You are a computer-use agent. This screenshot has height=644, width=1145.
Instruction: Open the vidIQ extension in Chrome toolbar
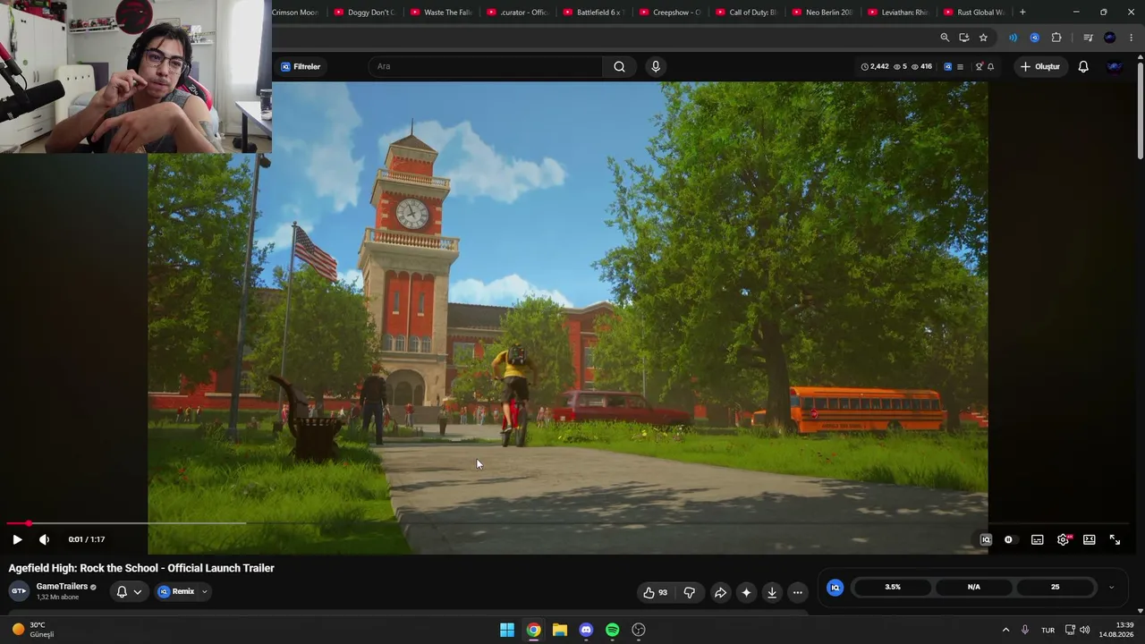click(x=1034, y=38)
